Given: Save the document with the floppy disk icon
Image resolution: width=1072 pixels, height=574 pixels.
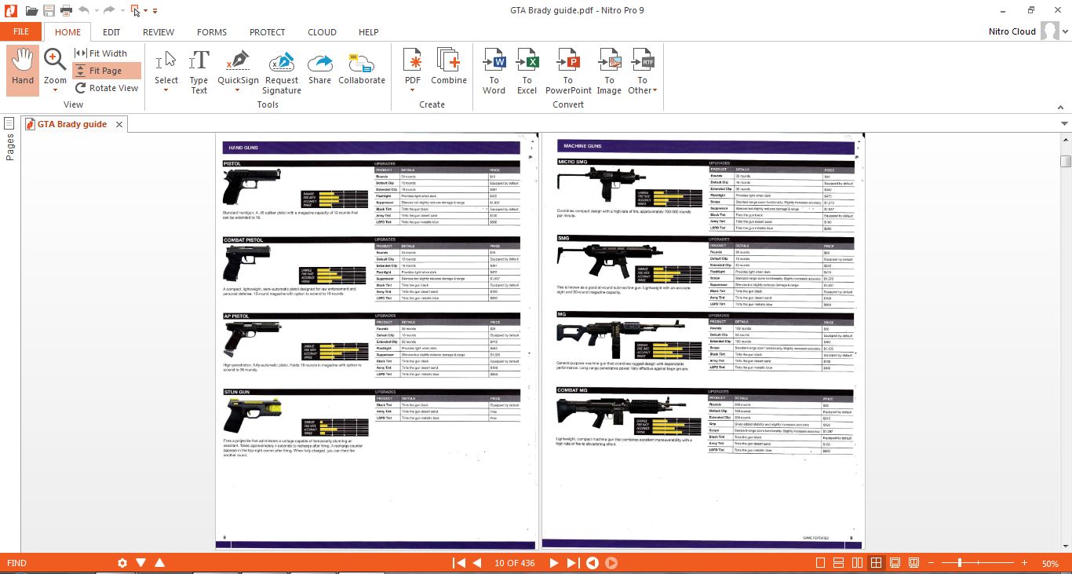Looking at the screenshot, I should pyautogui.click(x=49, y=10).
